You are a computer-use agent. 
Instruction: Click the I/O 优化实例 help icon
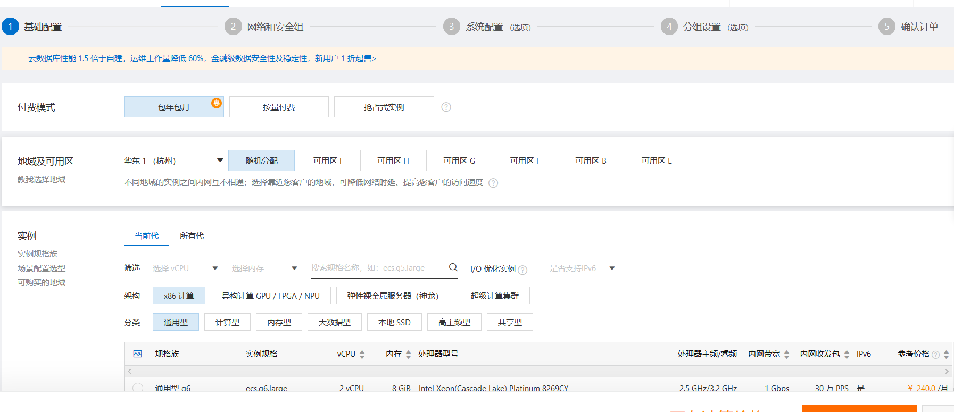(522, 270)
